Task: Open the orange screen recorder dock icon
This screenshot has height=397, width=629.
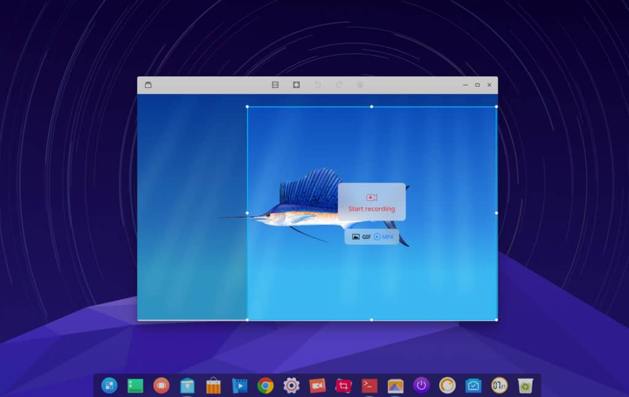Action: [318, 386]
